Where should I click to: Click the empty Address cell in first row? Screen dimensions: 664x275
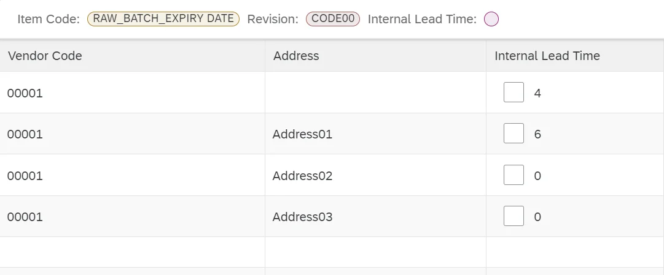pos(375,93)
